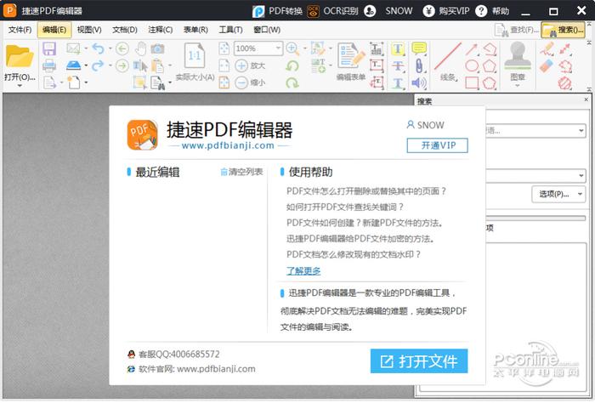Click the Print icon in toolbar
595x403 pixels.
49,65
